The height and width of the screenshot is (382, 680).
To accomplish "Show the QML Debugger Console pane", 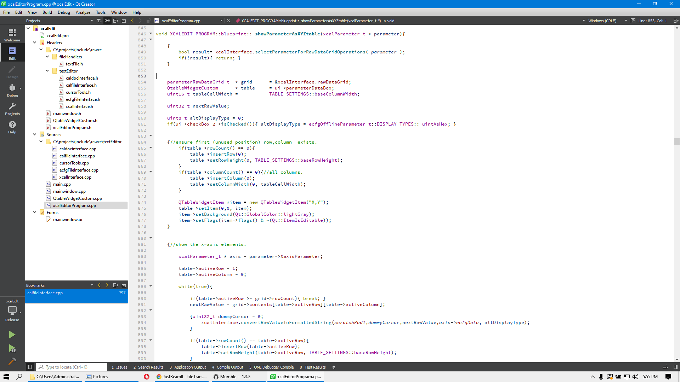I will (x=271, y=367).
